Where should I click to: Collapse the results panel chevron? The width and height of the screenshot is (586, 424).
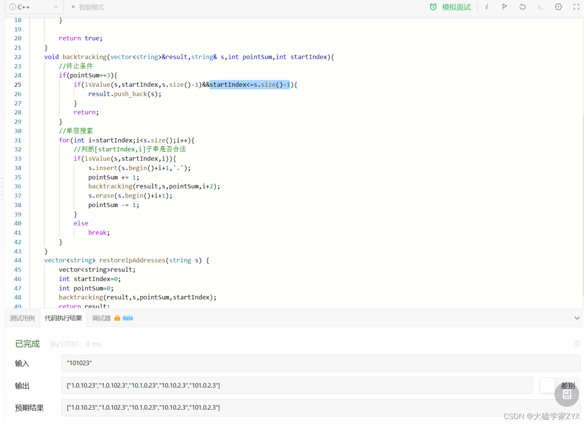(577, 318)
